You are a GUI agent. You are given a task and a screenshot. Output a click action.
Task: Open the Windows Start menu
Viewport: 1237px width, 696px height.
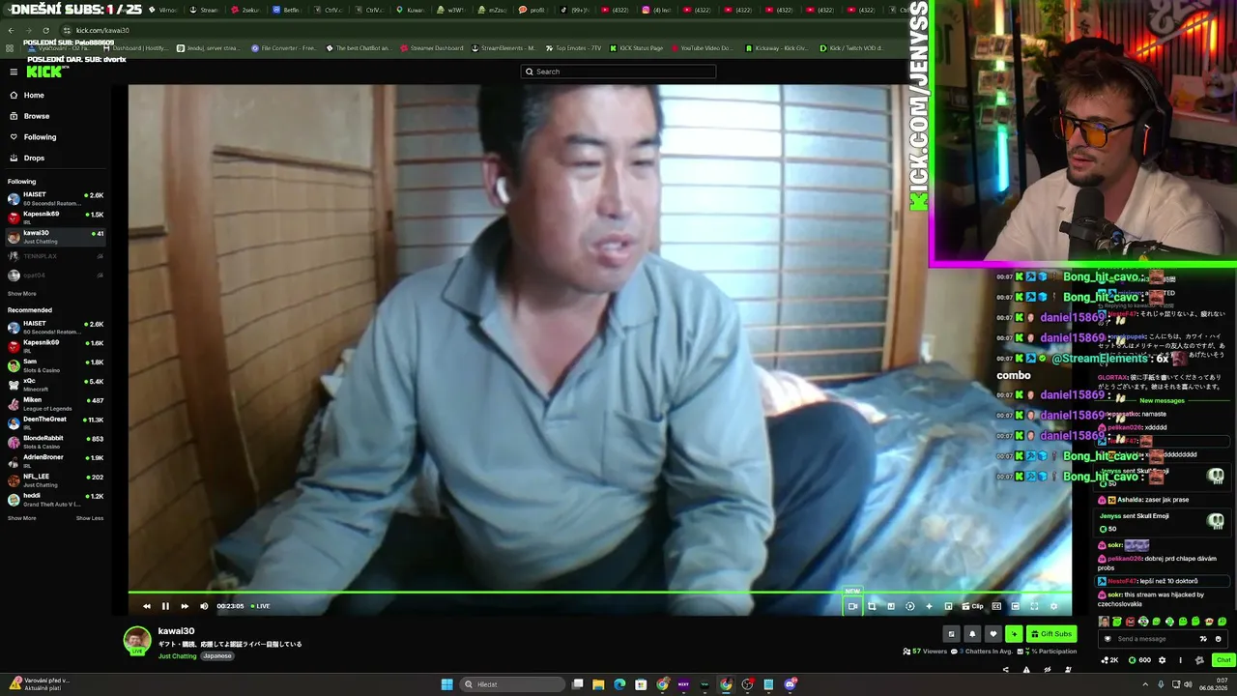pyautogui.click(x=446, y=684)
